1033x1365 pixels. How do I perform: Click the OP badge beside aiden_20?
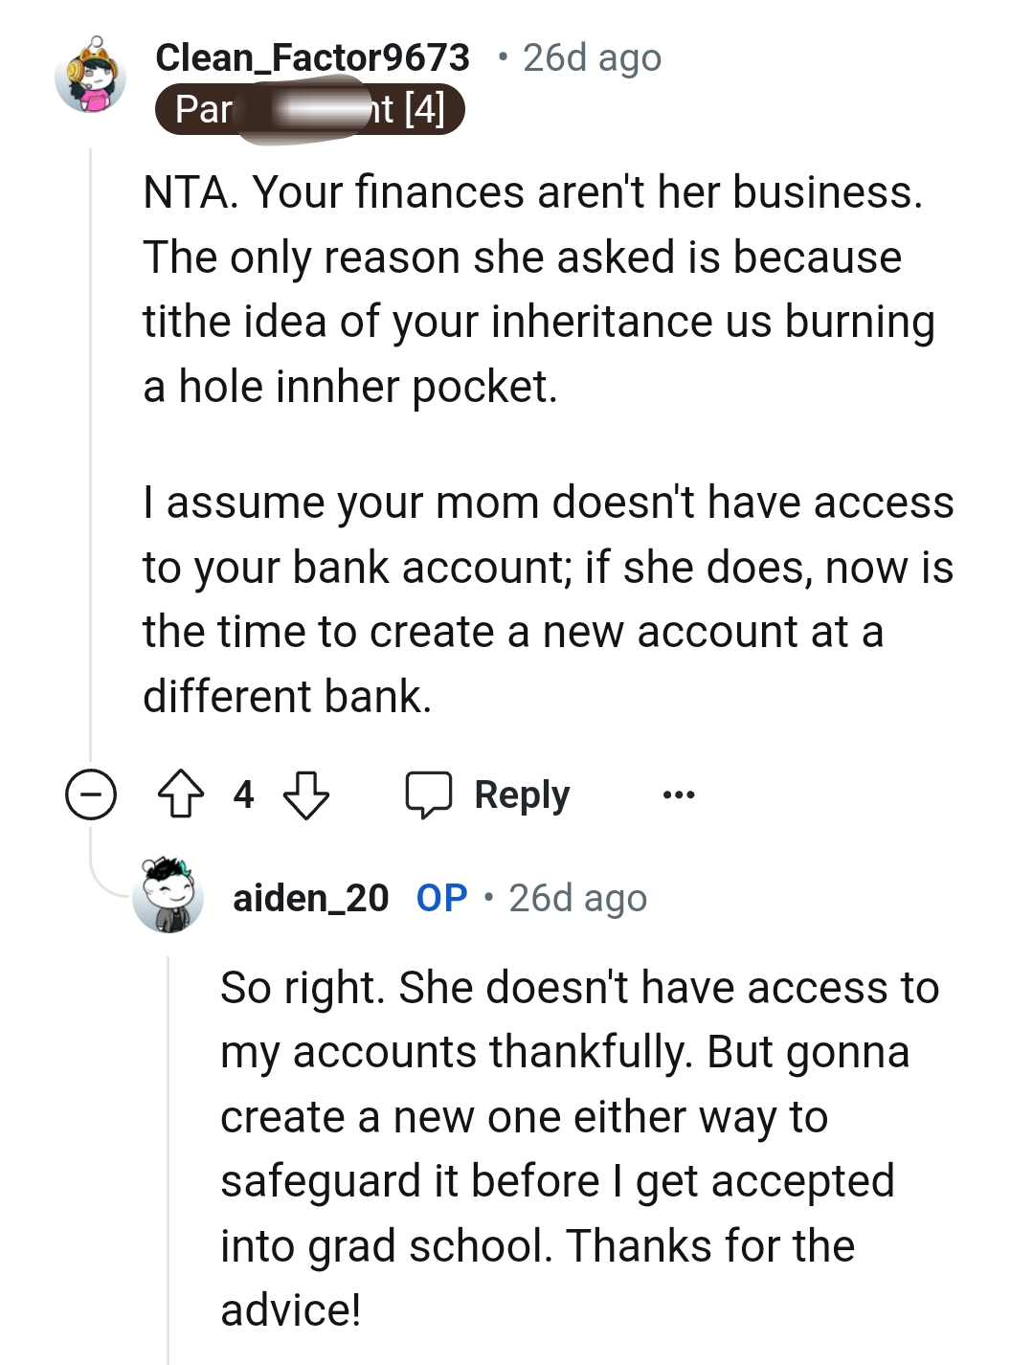coord(440,897)
